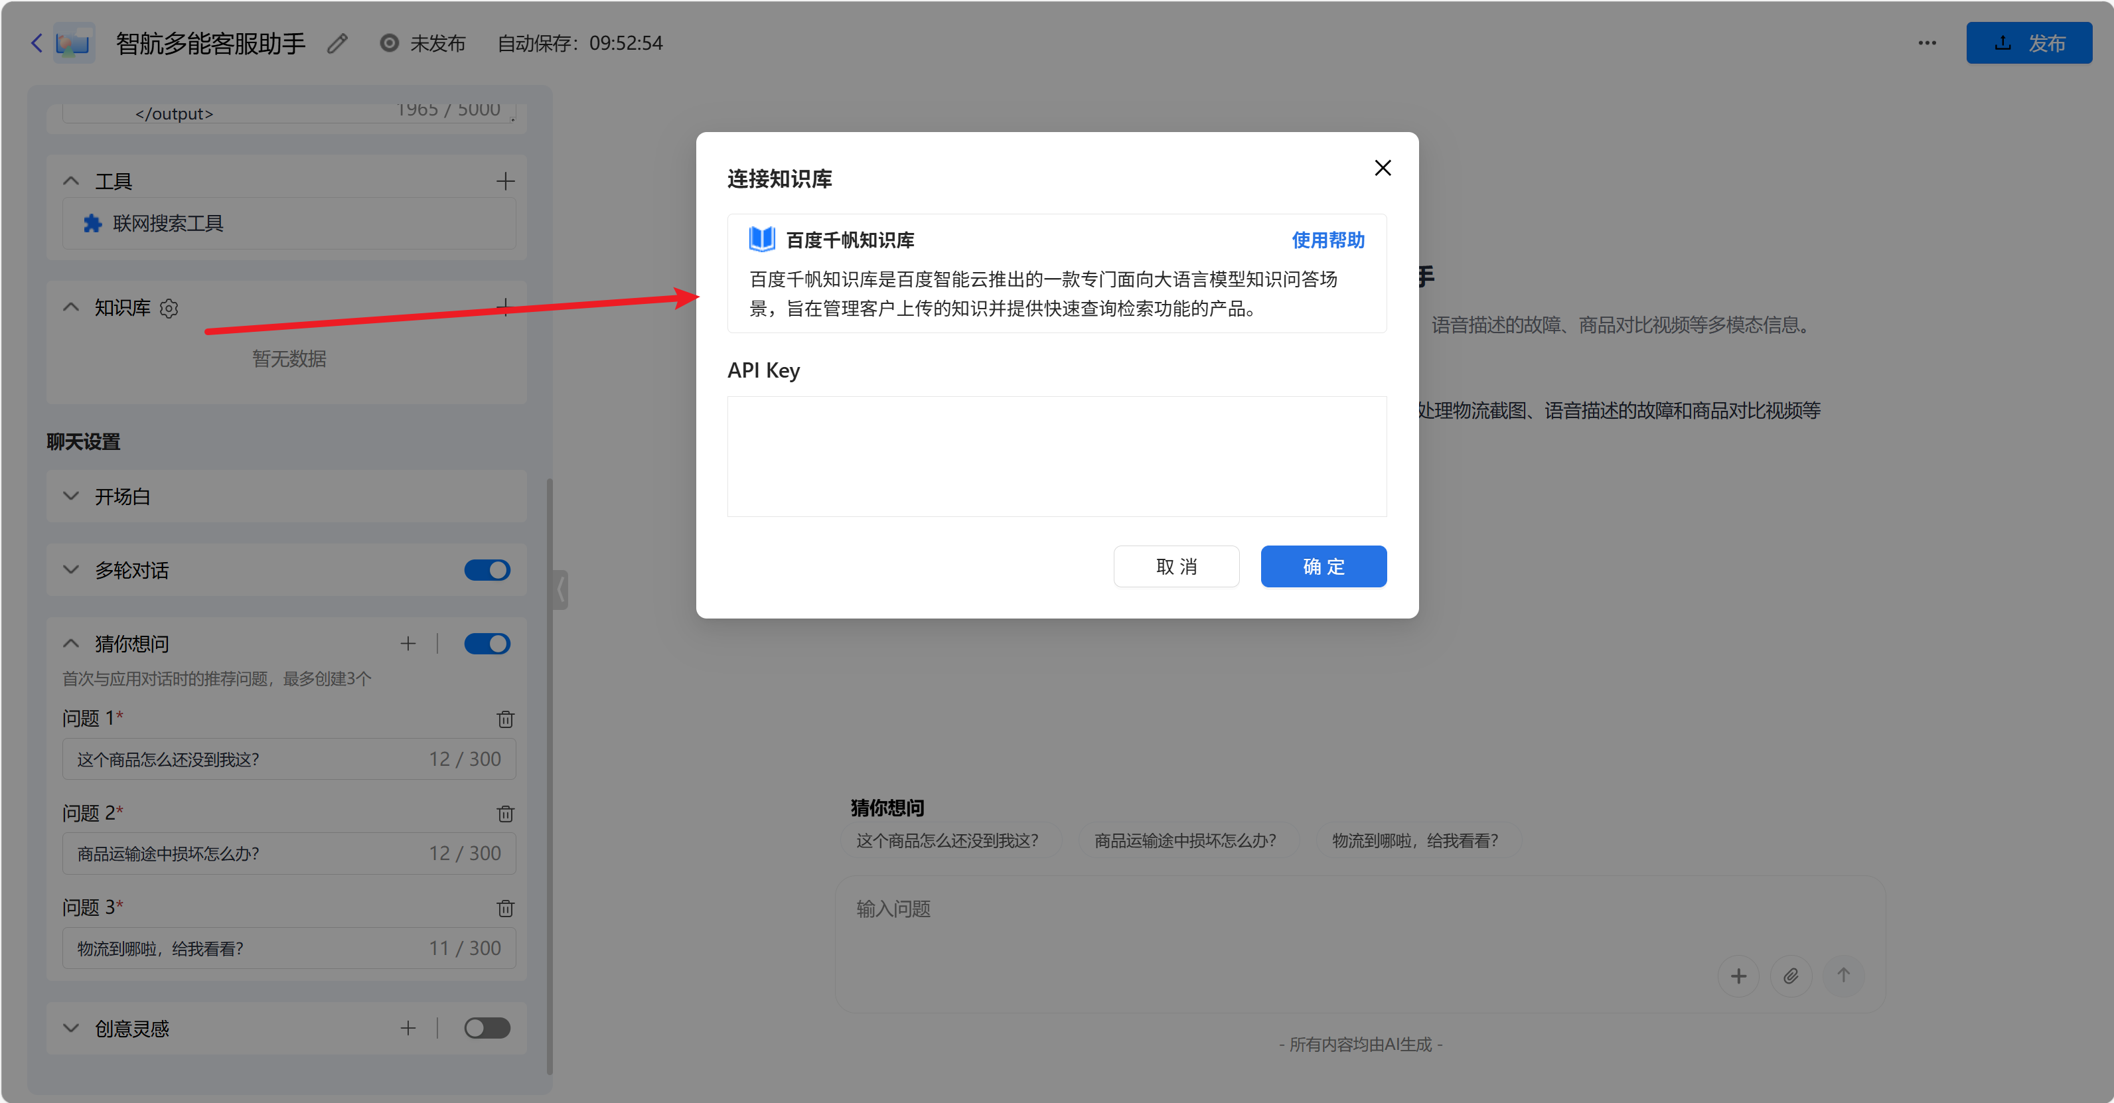Open the 使用帮助 help link
The width and height of the screenshot is (2114, 1103).
click(x=1327, y=240)
